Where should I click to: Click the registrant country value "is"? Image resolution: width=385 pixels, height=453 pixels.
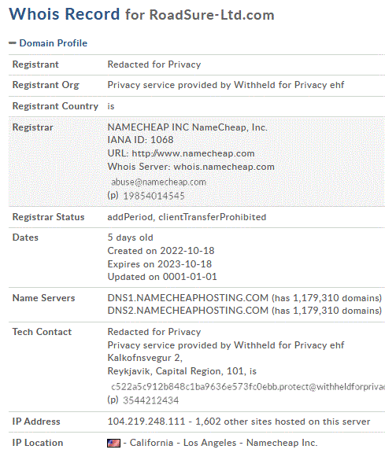(111, 106)
